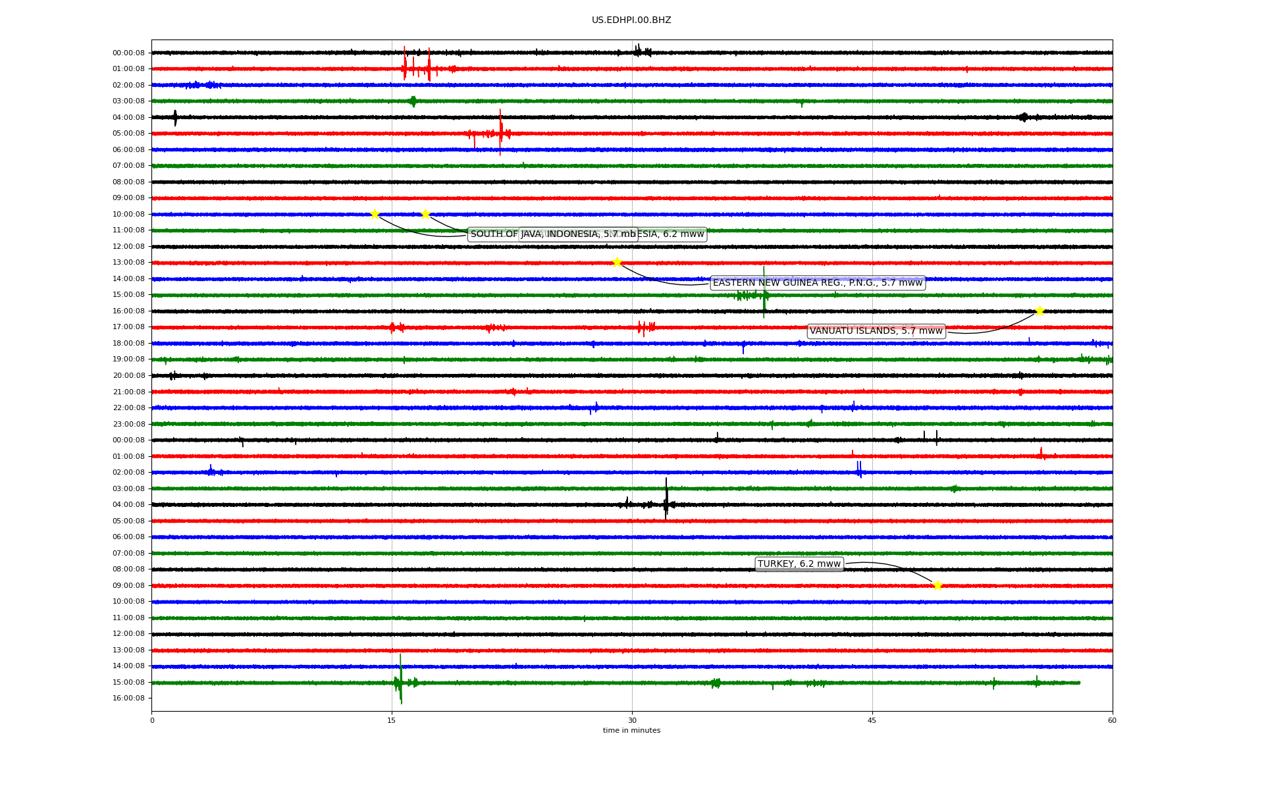The image size is (1264, 790).
Task: Click the 60 tick label on time axis
Action: (1112, 720)
